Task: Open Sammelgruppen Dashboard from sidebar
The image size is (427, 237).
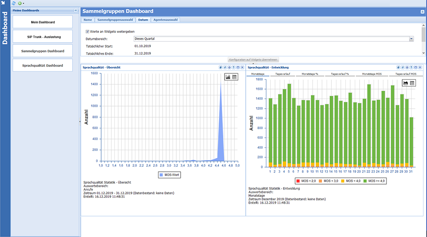Action: (43, 51)
